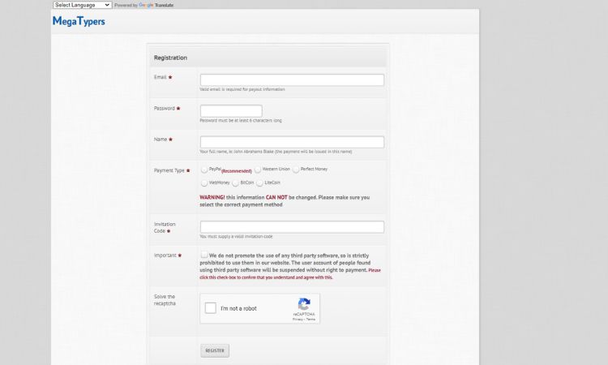Image resolution: width=608 pixels, height=365 pixels.
Task: Select the WebMoney payment option
Action: [204, 183]
